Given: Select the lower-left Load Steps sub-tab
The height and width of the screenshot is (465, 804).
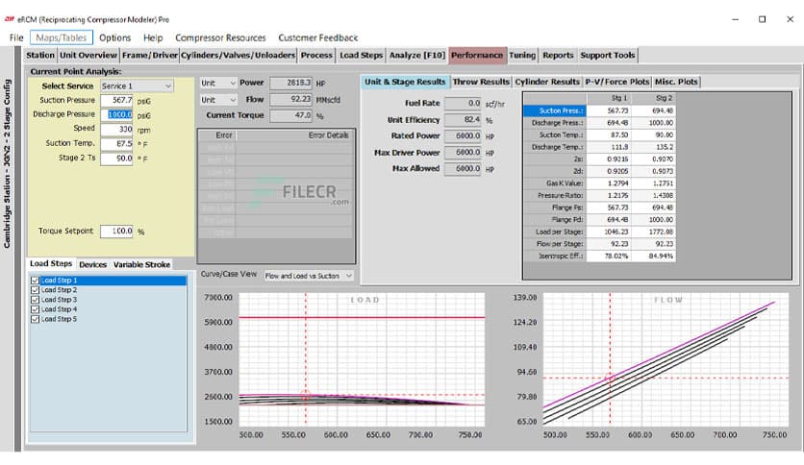Looking at the screenshot, I should pos(51,264).
